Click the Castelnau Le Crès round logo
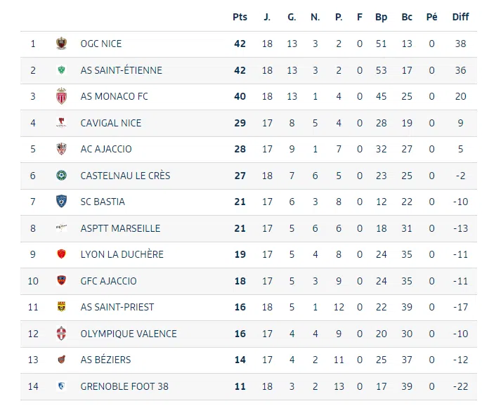 (x=62, y=176)
